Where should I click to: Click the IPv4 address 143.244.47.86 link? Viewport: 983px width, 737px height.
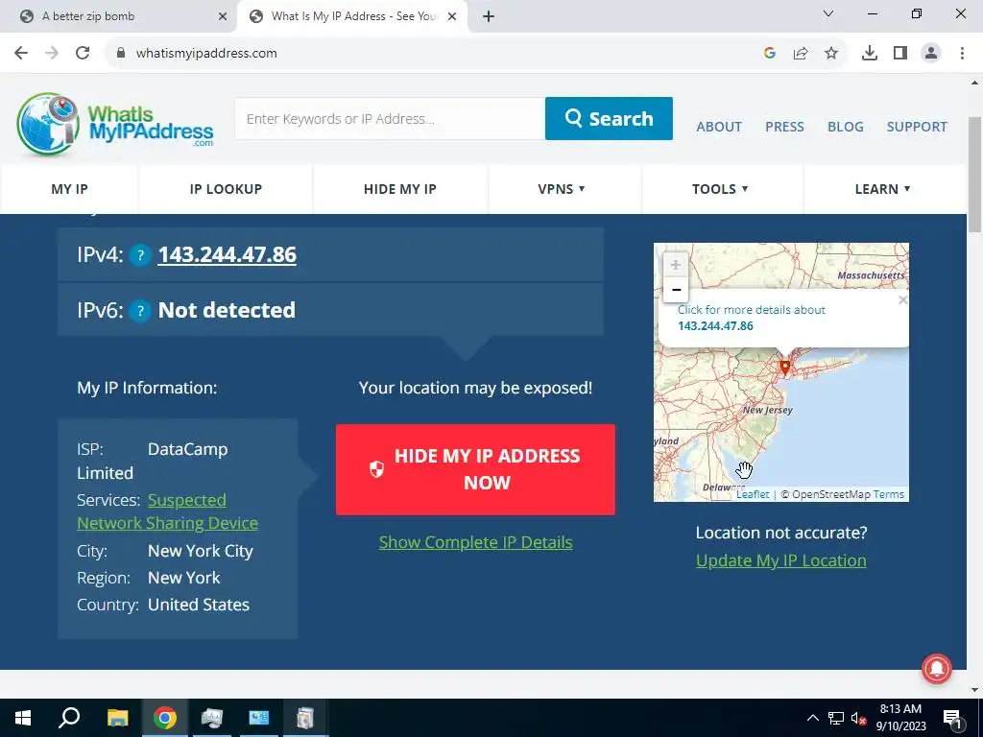[227, 255]
